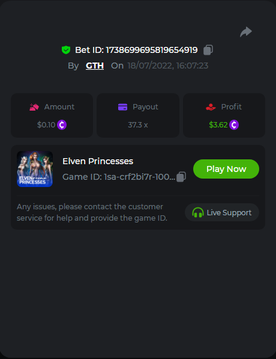Click the red Profit hand icon
The image size is (276, 359).
pyautogui.click(x=211, y=107)
